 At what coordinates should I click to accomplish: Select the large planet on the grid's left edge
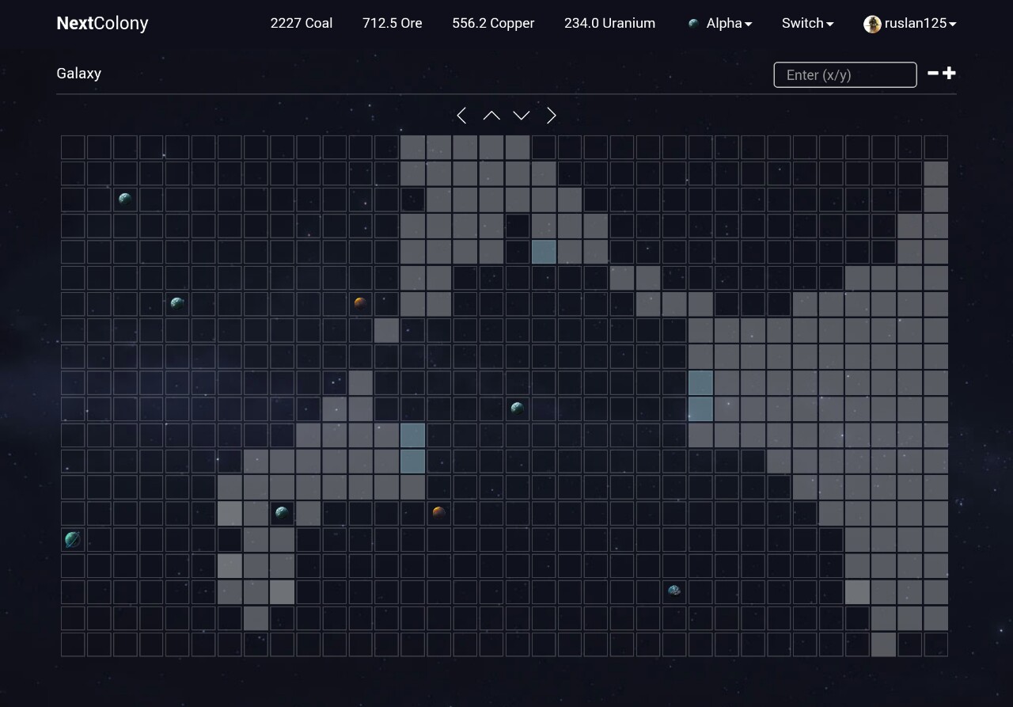[73, 539]
